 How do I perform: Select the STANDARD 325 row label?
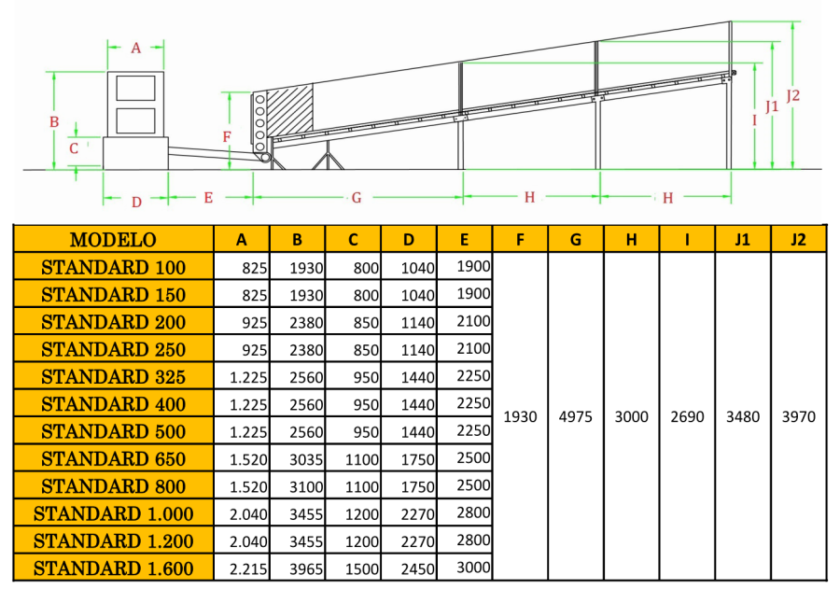point(113,377)
